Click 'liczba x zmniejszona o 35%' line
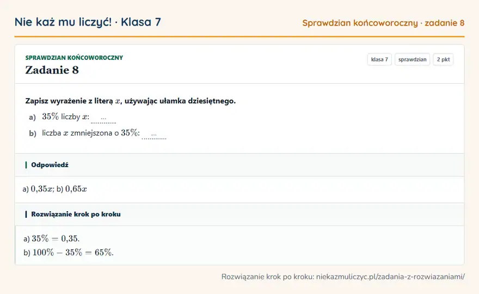The image size is (479, 294). point(91,133)
